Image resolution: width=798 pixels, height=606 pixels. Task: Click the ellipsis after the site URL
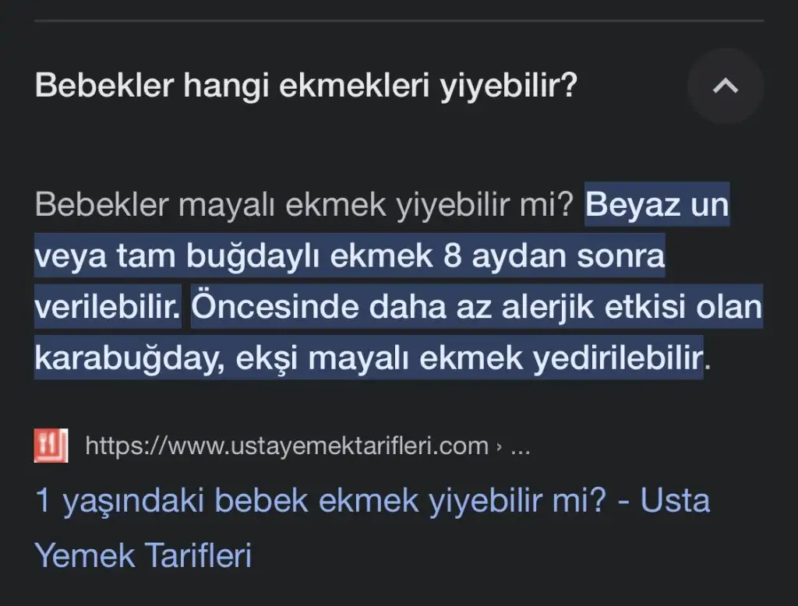click(518, 446)
